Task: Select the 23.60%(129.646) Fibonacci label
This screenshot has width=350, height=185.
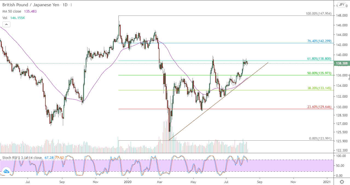Action: (x=319, y=107)
